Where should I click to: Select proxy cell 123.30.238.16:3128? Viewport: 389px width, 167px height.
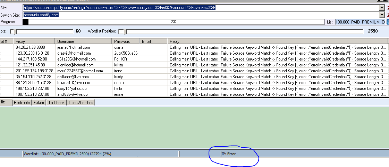(x=34, y=53)
